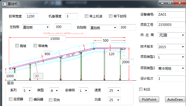Tick the 爬坡 checkbox

click(17, 46)
